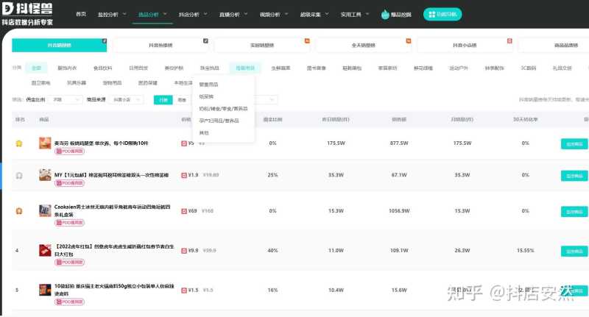This screenshot has width=589, height=317.
Task: Click teal action button in 2022虎年红包 row
Action: (x=574, y=251)
